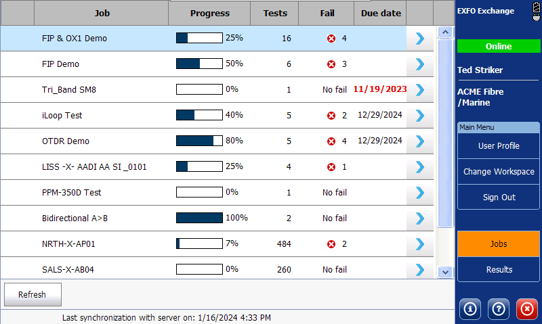Open the Jobs tab
This screenshot has width=542, height=324.
499,244
